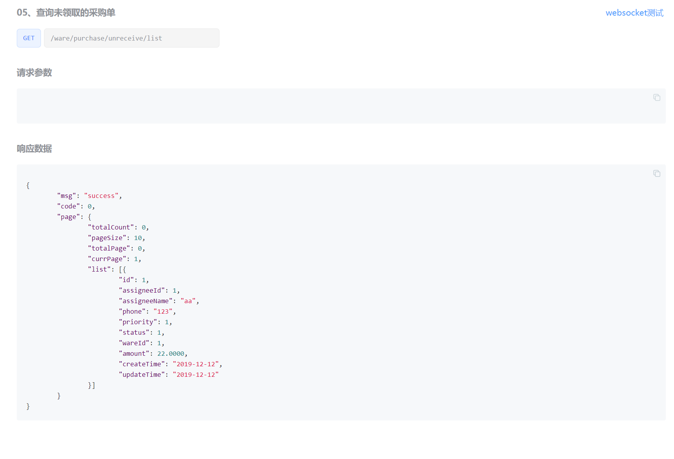Open the websocket测试 link
The image size is (674, 459).
pos(634,13)
